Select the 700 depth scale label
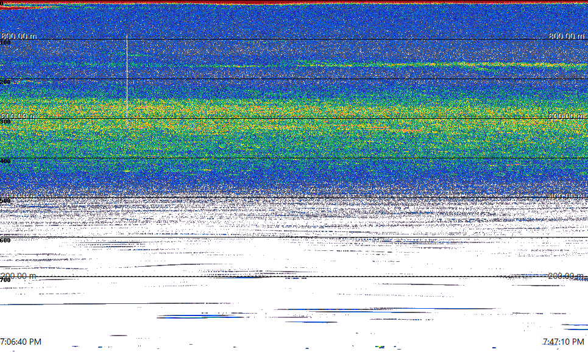Screen dimensions: 588x352 click(x=5, y=280)
